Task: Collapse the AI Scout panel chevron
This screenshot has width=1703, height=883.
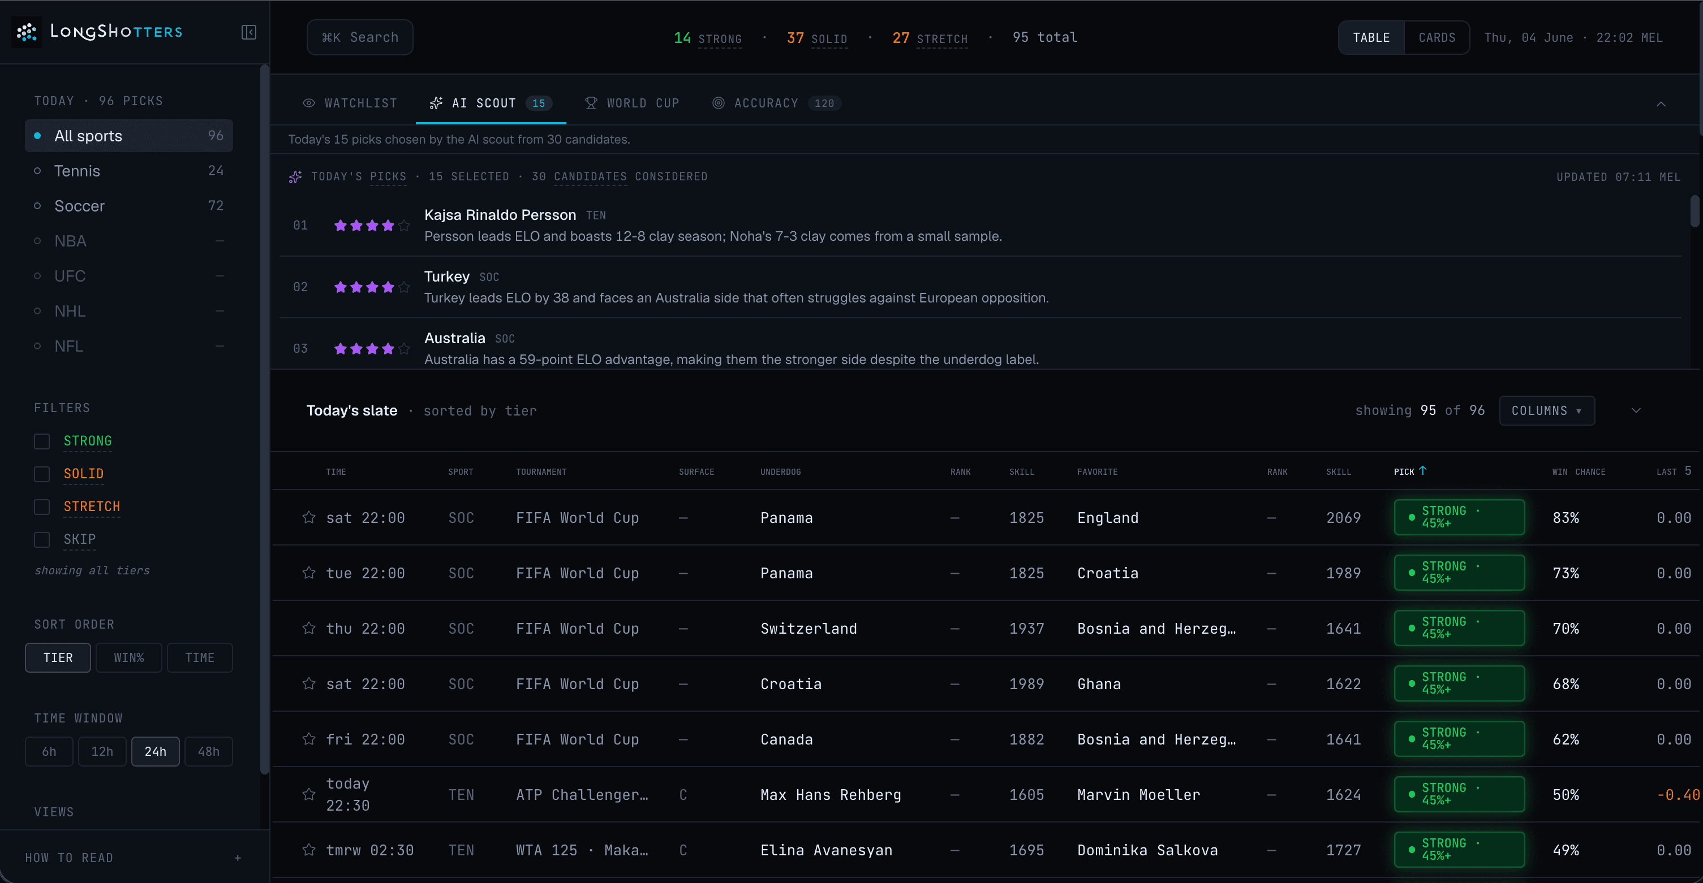Action: (x=1661, y=103)
